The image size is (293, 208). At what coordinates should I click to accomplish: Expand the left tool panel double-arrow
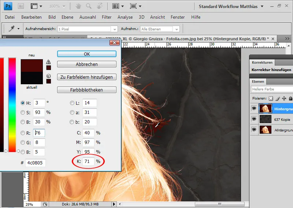tap(4, 37)
